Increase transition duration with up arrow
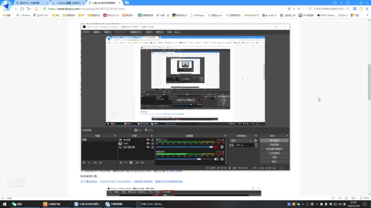This screenshot has height=208, width=371. [x=256, y=144]
